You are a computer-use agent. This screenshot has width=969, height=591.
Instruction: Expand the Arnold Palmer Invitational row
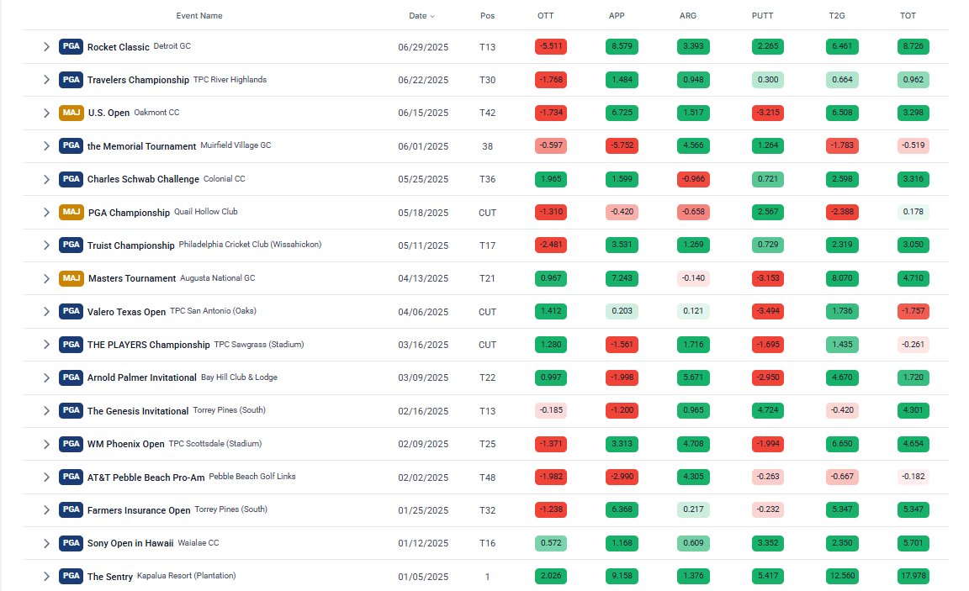(46, 377)
